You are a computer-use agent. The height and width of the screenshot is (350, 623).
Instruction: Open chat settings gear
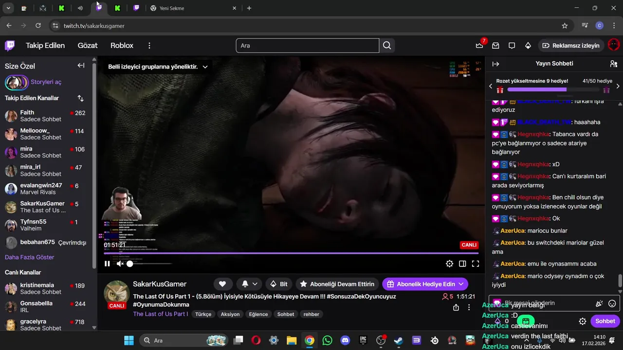(582, 321)
